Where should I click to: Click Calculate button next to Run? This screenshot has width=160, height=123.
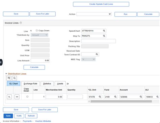click(x=148, y=14)
